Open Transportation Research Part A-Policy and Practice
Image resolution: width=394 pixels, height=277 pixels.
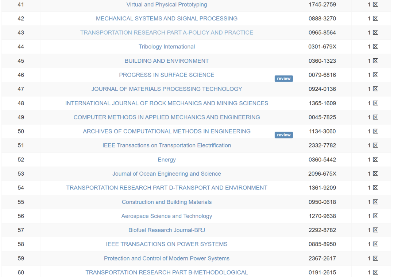[167, 33]
